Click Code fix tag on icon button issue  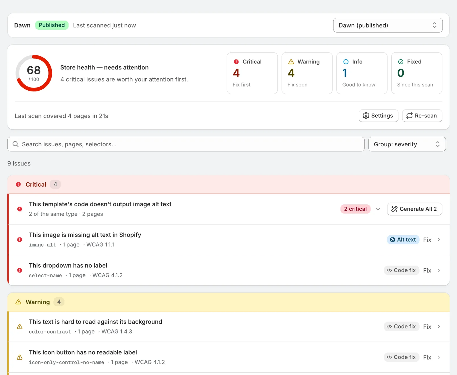point(401,357)
